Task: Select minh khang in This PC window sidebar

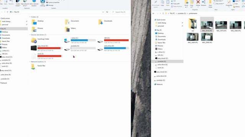Action: point(6,21)
